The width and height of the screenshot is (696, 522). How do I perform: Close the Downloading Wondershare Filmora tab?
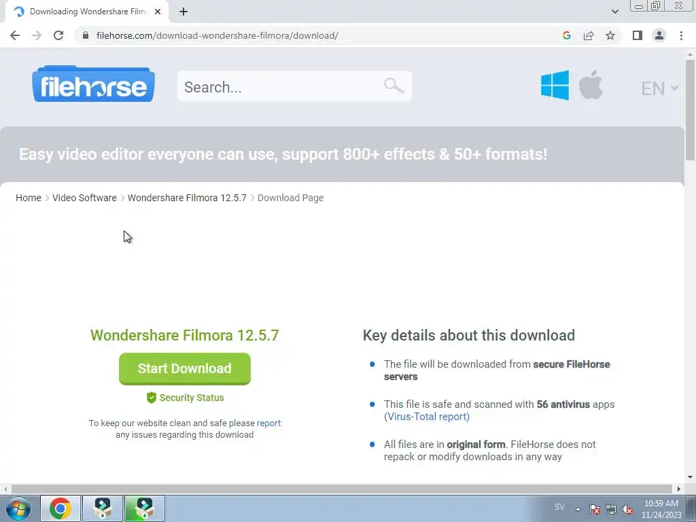coord(158,12)
